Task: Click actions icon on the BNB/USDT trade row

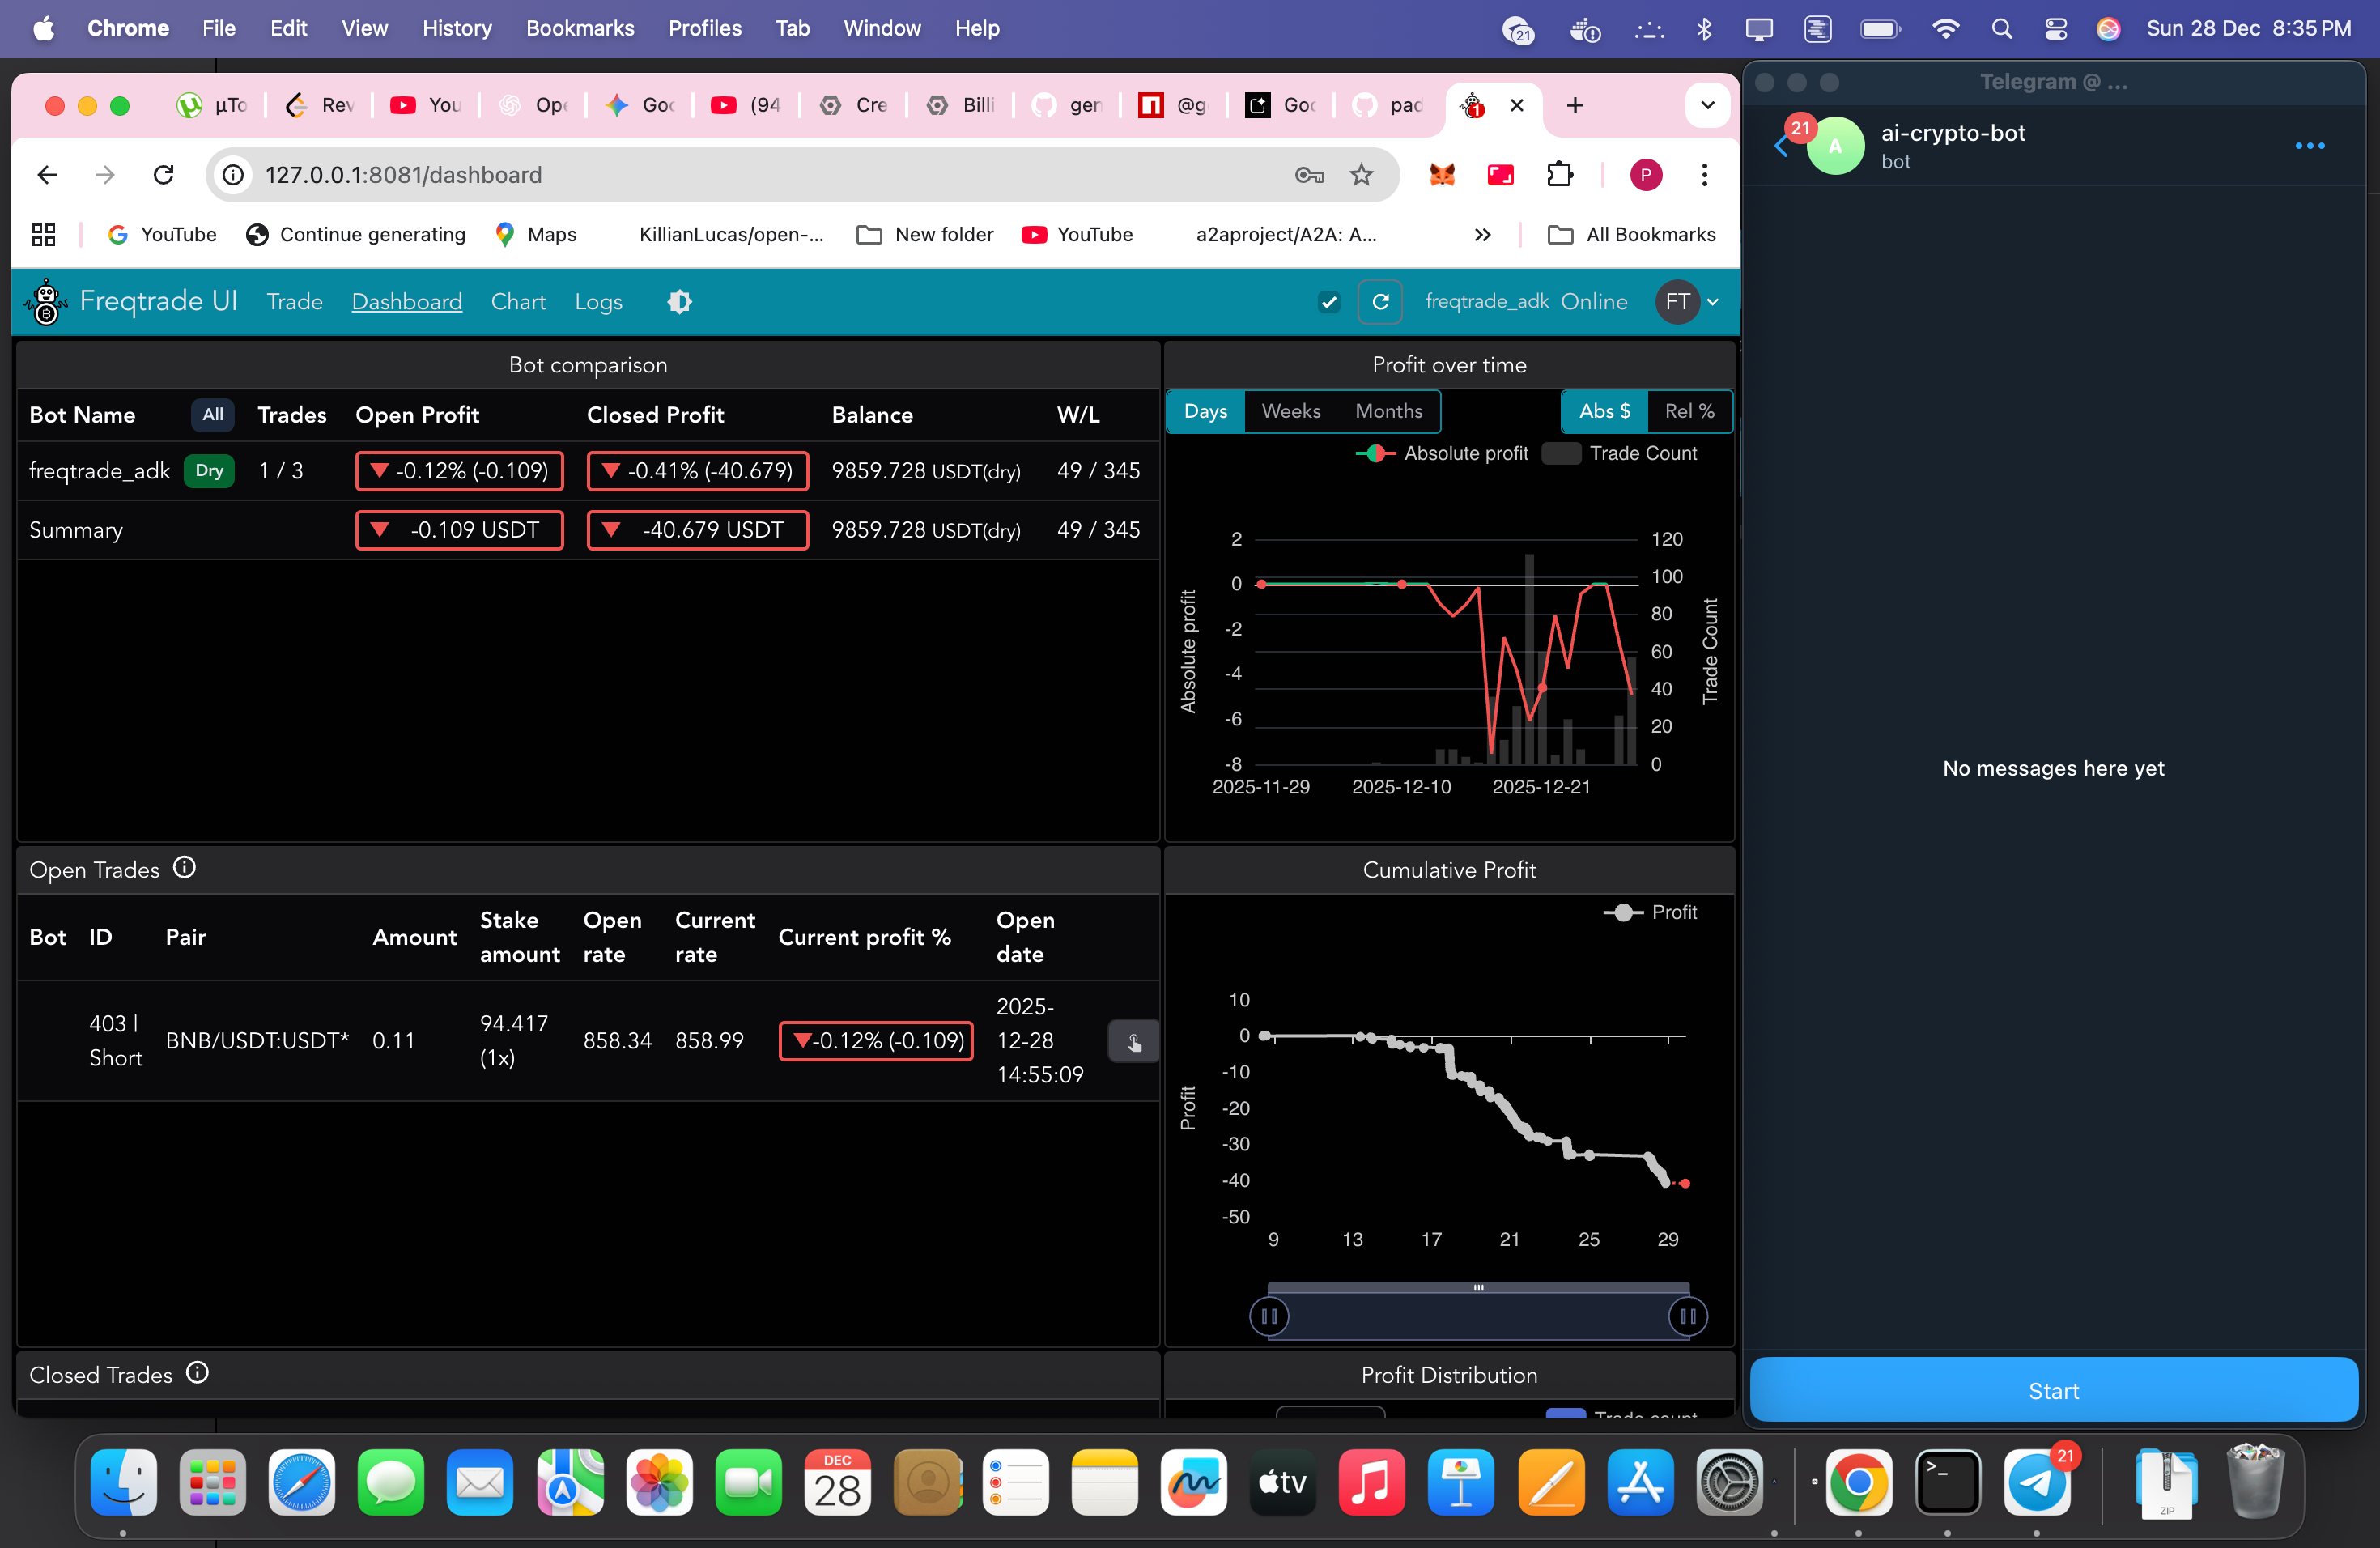Action: [1132, 1040]
